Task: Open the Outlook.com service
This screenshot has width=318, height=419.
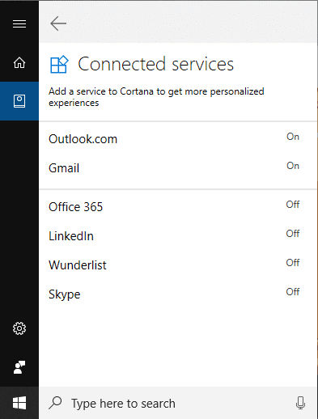Action: [x=178, y=139]
